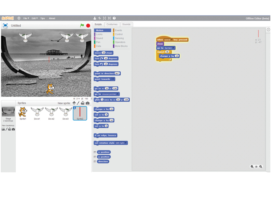Open point towards target dropdown
Screen dimensions: 272x204
pyautogui.click(x=113, y=79)
